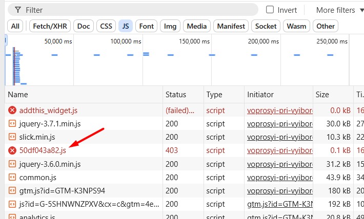Viewport: 364px width, 219px height.
Task: Click the 250,000 ms timeline marker
Action: click(x=332, y=41)
